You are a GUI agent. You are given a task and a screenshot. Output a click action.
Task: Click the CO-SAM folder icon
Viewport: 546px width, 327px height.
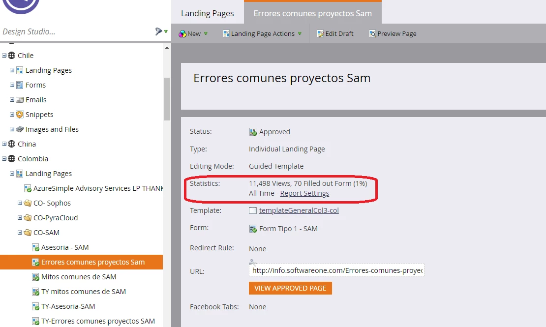pyautogui.click(x=28, y=232)
